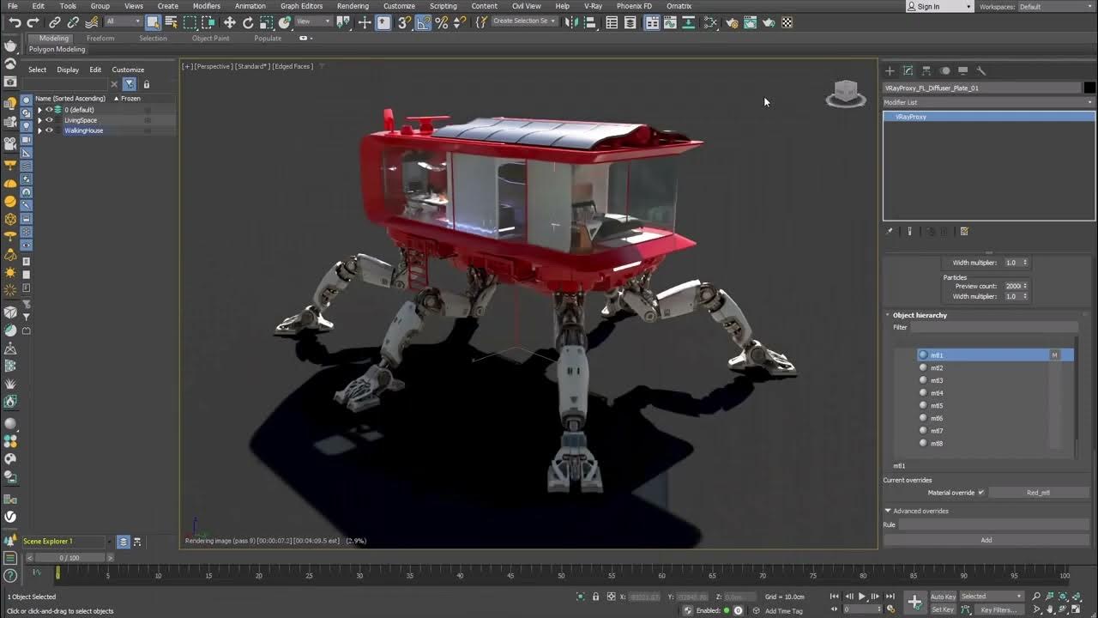1098x618 pixels.
Task: Toggle the Angle Snap icon
Action: [x=423, y=23]
